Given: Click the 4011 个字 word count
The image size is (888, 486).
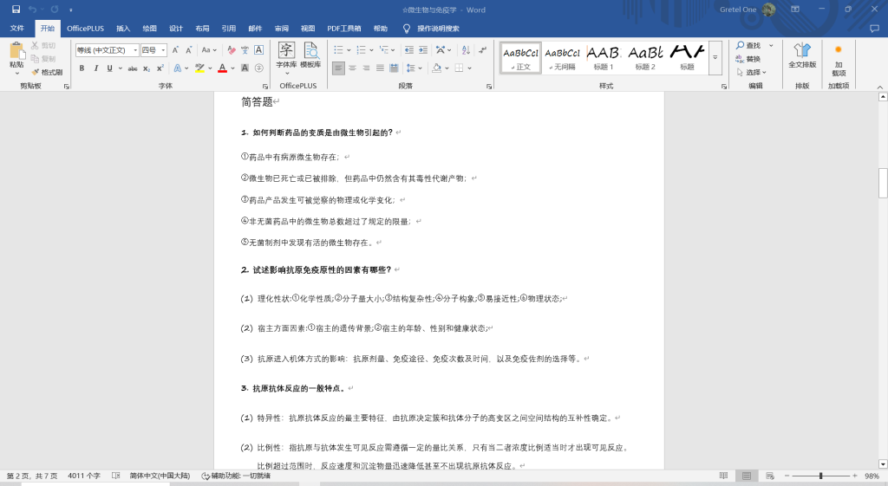Looking at the screenshot, I should point(84,476).
